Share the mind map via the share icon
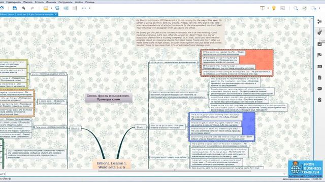 305,8
